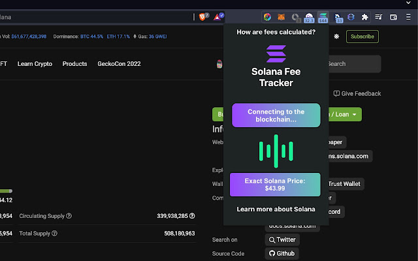Open 'How are fees calculated?' link
This screenshot has height=261, width=418.
click(276, 32)
